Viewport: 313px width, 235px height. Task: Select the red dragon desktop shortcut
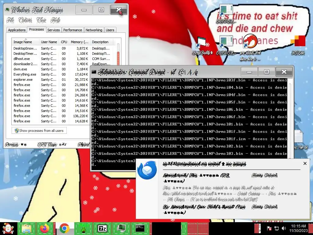(x=250, y=47)
